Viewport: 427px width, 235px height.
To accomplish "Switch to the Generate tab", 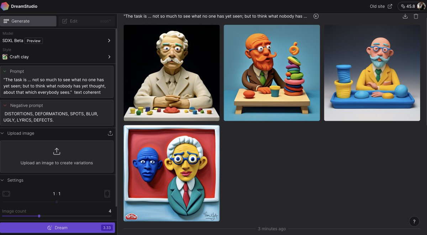I will coord(28,21).
